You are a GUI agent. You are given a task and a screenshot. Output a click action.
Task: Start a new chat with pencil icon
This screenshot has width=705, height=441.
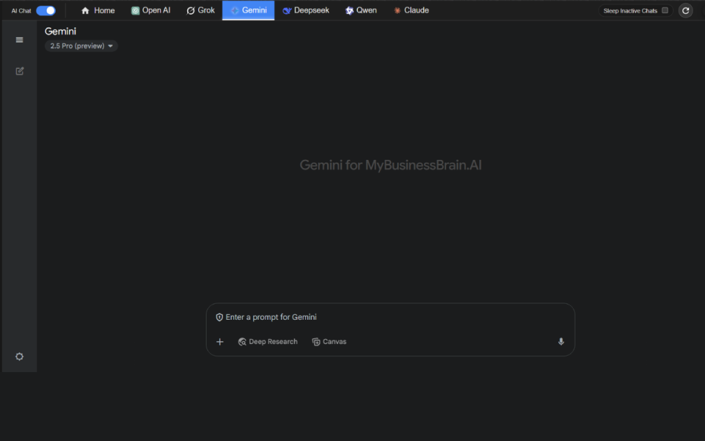coord(19,71)
